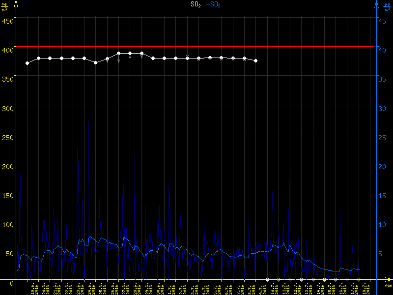Click the yellow 250 value on left axis

8,137
